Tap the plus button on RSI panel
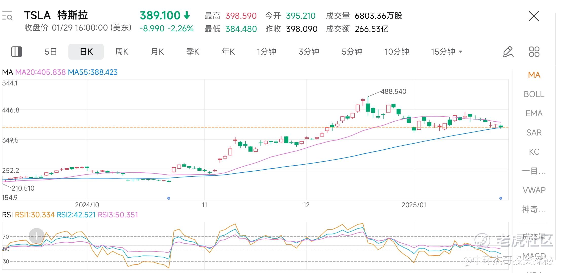 click(37, 236)
